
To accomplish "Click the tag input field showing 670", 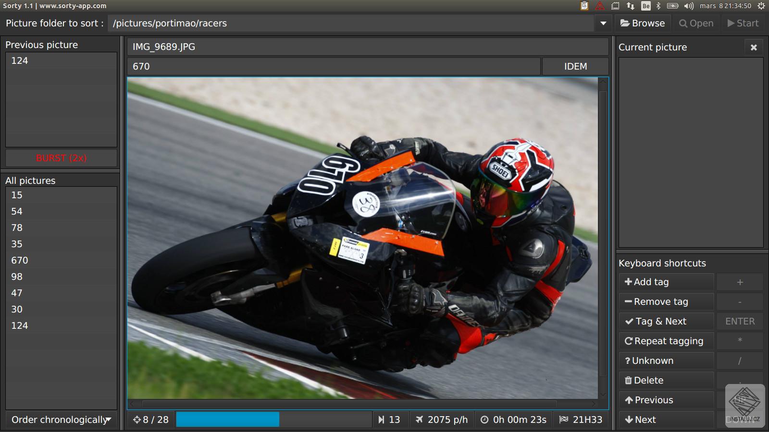I will coord(334,66).
